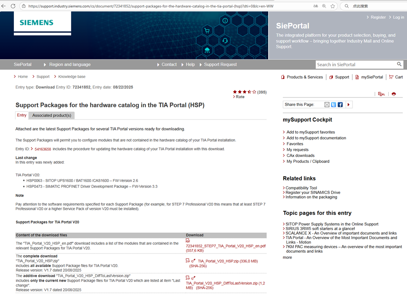Screen dimensions: 407x297
Task: Open CAx downloads link
Action: point(301,156)
